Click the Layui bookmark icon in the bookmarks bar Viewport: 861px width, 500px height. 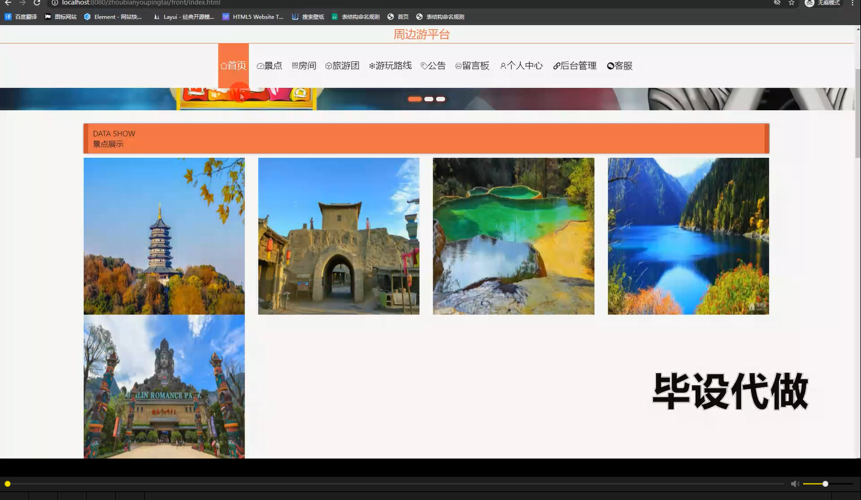coord(156,16)
